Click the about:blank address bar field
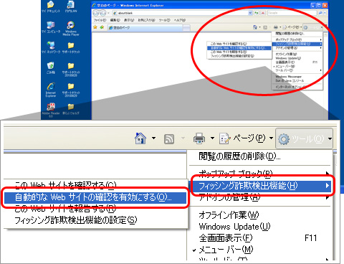Image resolution: width=344 pixels, height=264 pixels. [181, 13]
